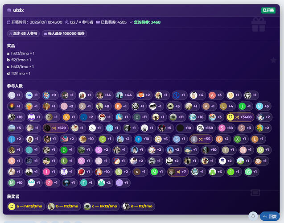284x223 pixels.
Task: Click the 您的奖券: 3468 ticket text
Action: 147,22
